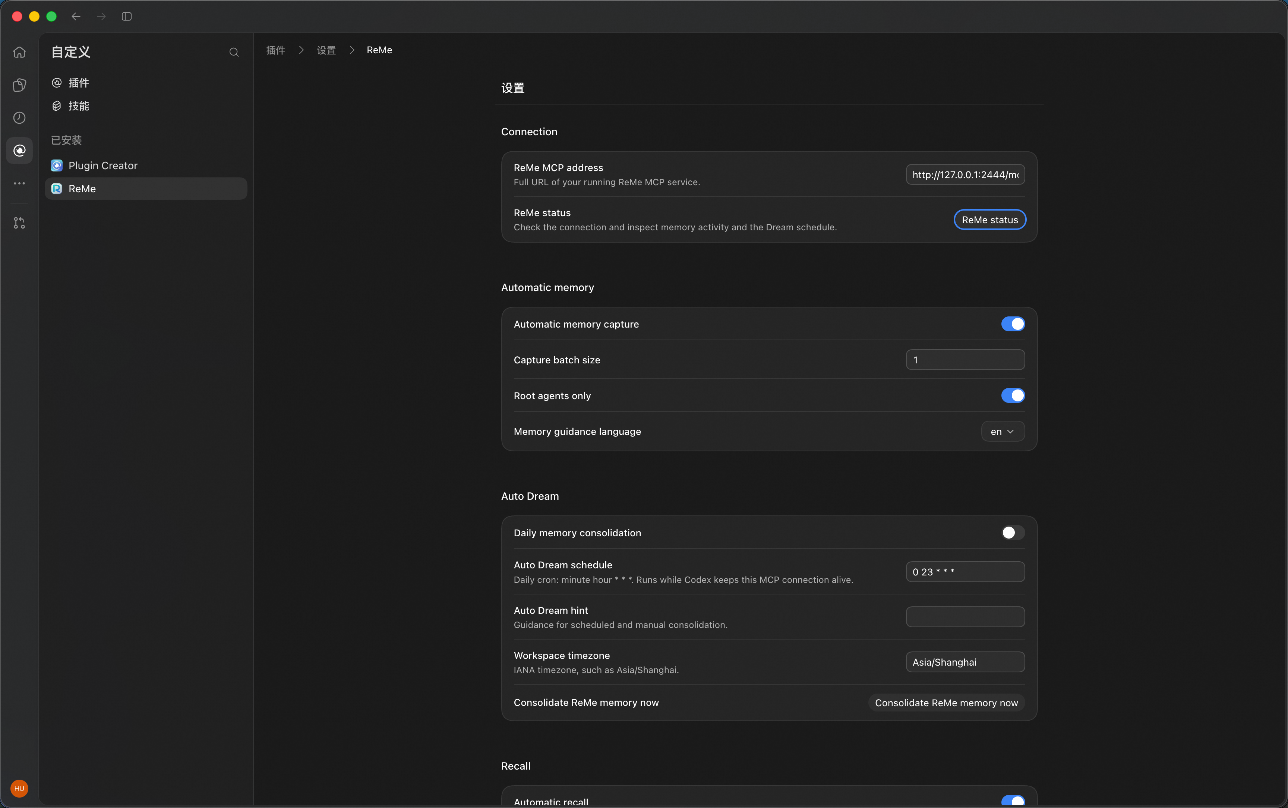Select the highlighted customize sidebar icon
This screenshot has height=808, width=1288.
point(19,151)
